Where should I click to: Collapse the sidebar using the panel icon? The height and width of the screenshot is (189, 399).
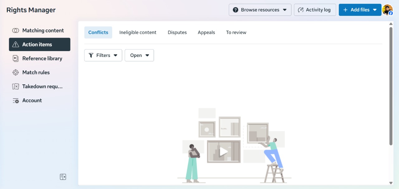click(x=63, y=177)
